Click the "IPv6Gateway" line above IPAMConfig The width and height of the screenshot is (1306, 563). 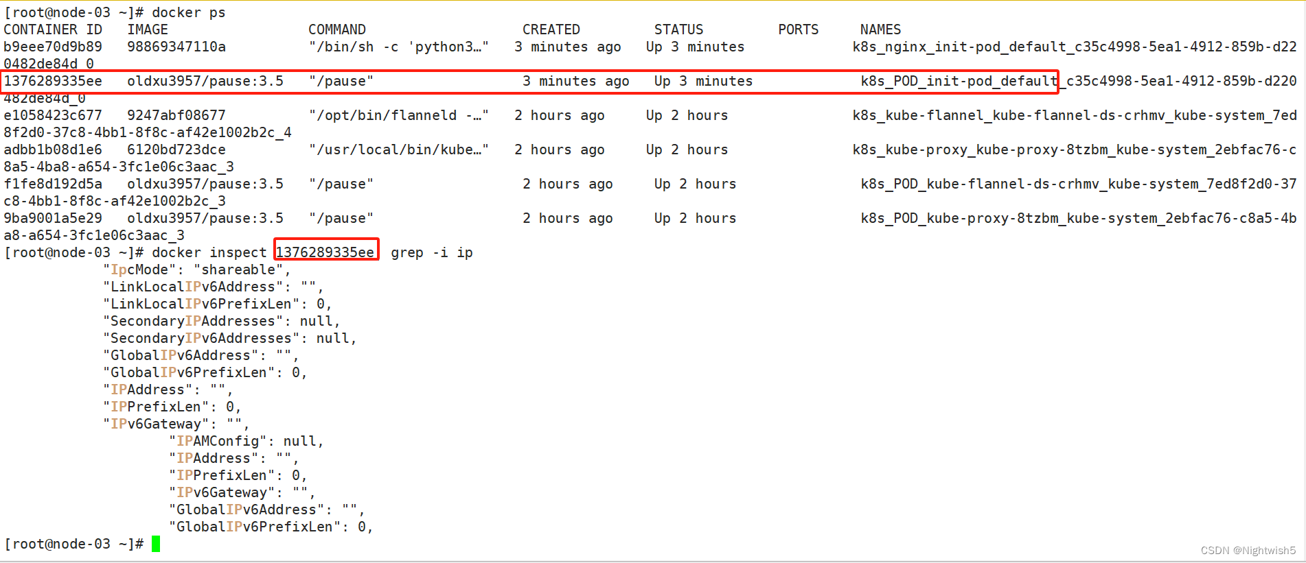(176, 424)
